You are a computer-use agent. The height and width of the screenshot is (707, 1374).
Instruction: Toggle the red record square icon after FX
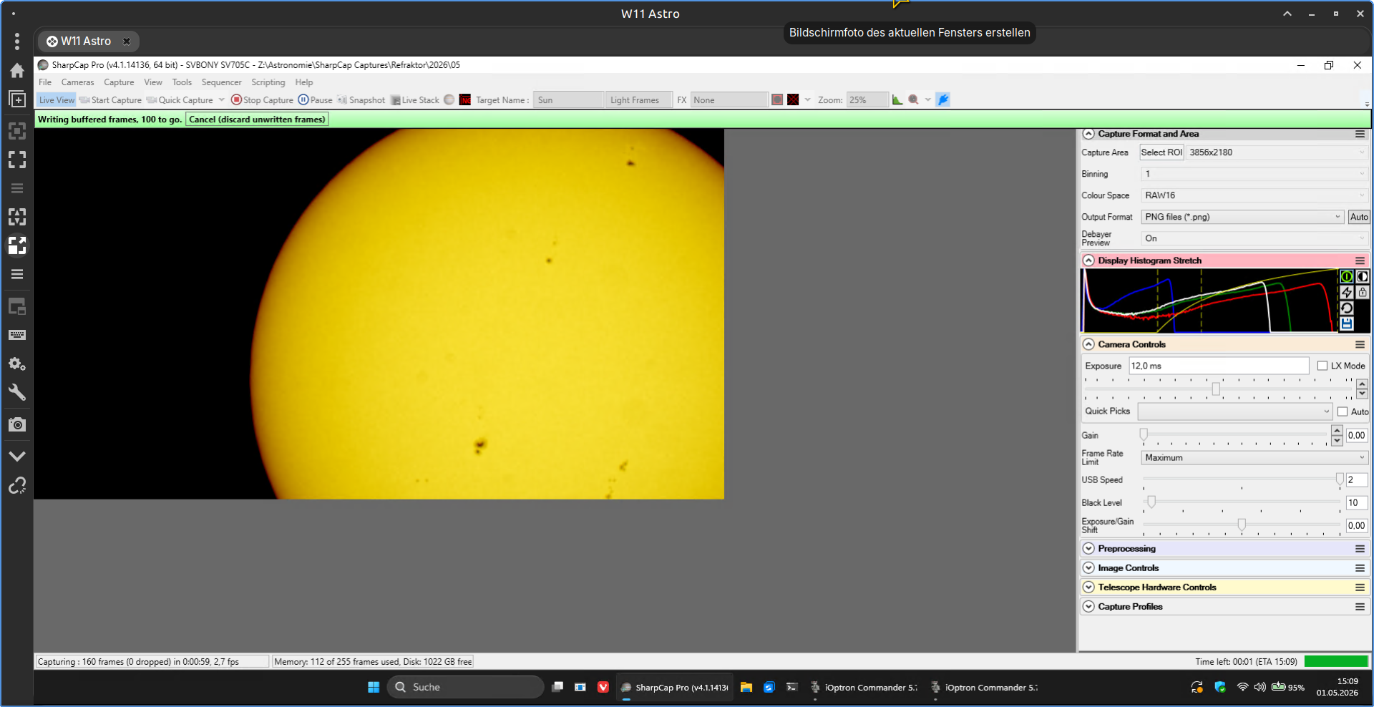(x=777, y=99)
